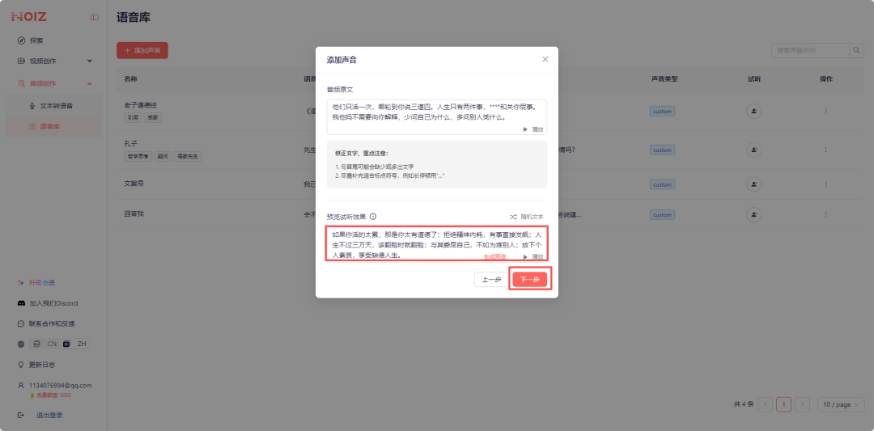The width and height of the screenshot is (874, 431).
Task: Click the Discord icon in the sidebar
Action: 22,303
